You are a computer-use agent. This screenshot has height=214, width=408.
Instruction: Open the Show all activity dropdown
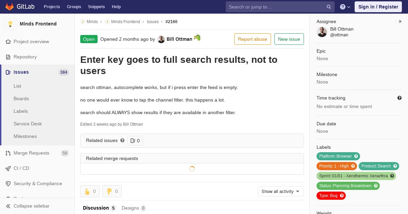click(281, 191)
